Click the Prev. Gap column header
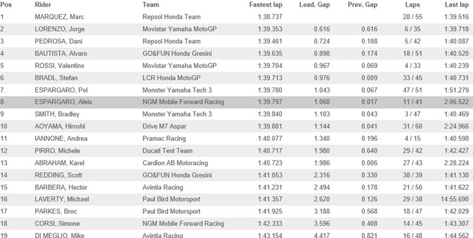This screenshot has height=238, width=473. tap(363, 5)
